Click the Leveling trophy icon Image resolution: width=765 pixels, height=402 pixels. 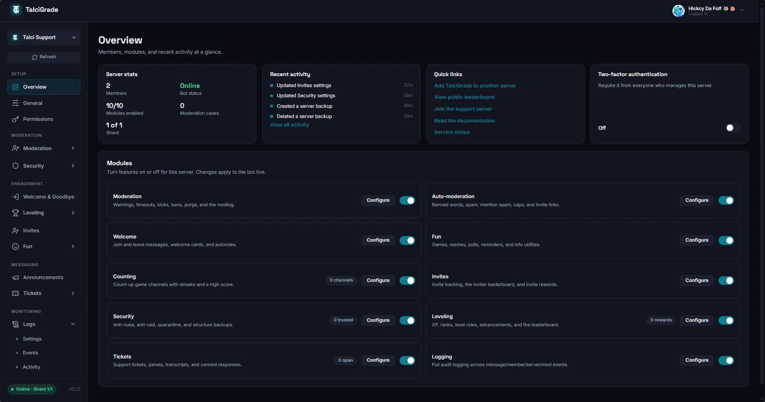click(15, 213)
